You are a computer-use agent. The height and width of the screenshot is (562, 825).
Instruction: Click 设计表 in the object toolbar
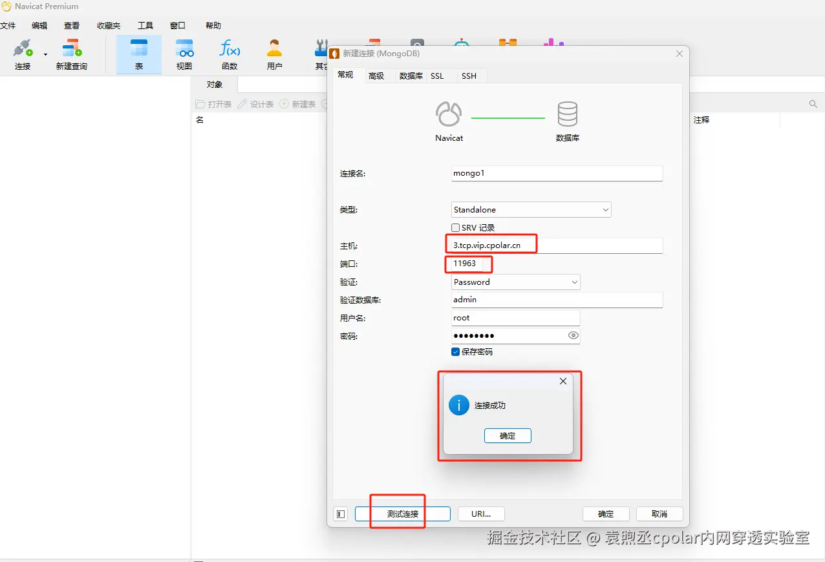(x=255, y=104)
